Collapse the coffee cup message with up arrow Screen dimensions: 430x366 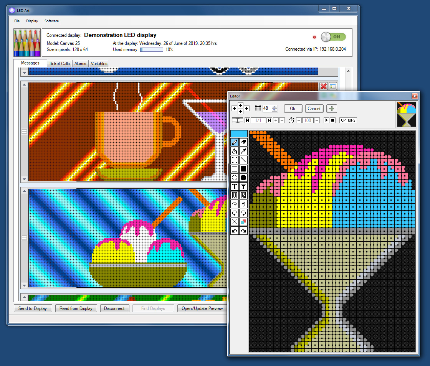[x=25, y=85]
